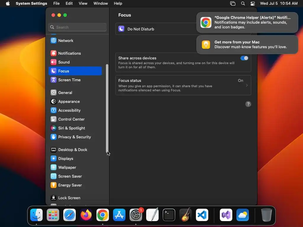Launch Safari from the Dock
The image size is (303, 227).
70,215
